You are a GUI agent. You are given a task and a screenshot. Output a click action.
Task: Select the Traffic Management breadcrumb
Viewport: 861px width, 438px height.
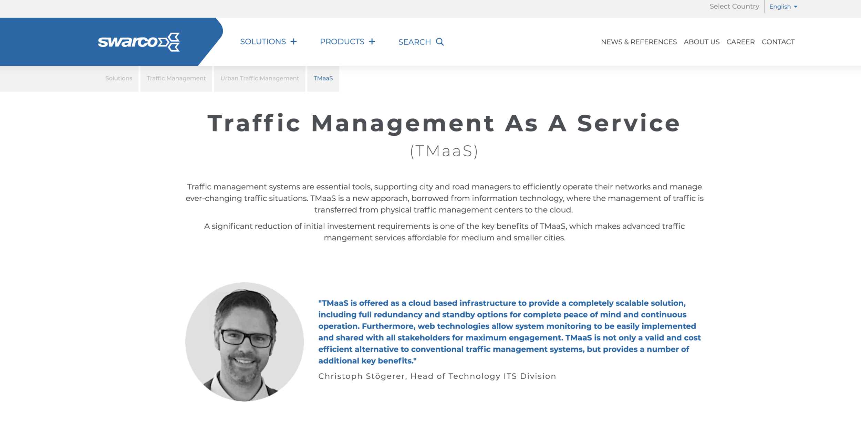pyautogui.click(x=176, y=79)
